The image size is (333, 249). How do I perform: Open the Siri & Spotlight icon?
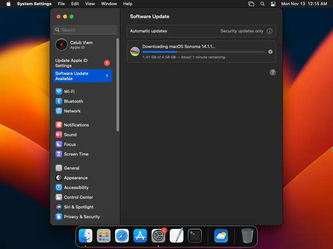tap(59, 207)
